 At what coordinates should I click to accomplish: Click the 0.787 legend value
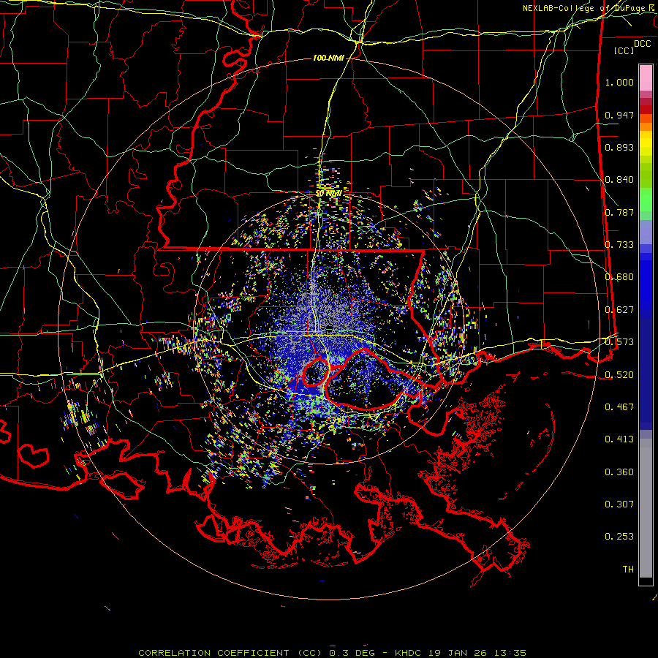(x=619, y=212)
